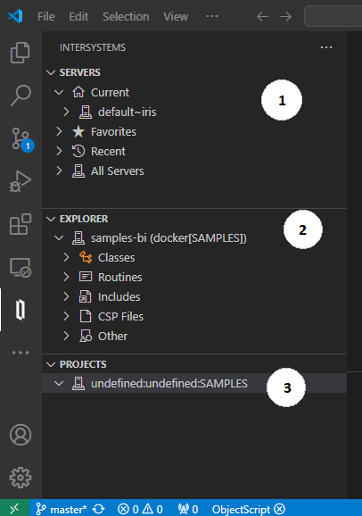Open Remote Explorer view
The image size is (362, 516).
click(21, 267)
